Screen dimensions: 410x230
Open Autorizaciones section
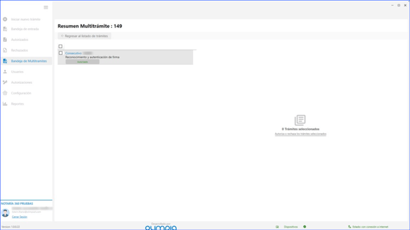point(21,83)
